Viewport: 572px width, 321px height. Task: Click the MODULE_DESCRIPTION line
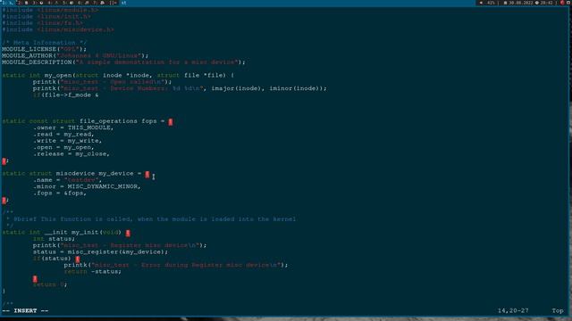pos(123,62)
